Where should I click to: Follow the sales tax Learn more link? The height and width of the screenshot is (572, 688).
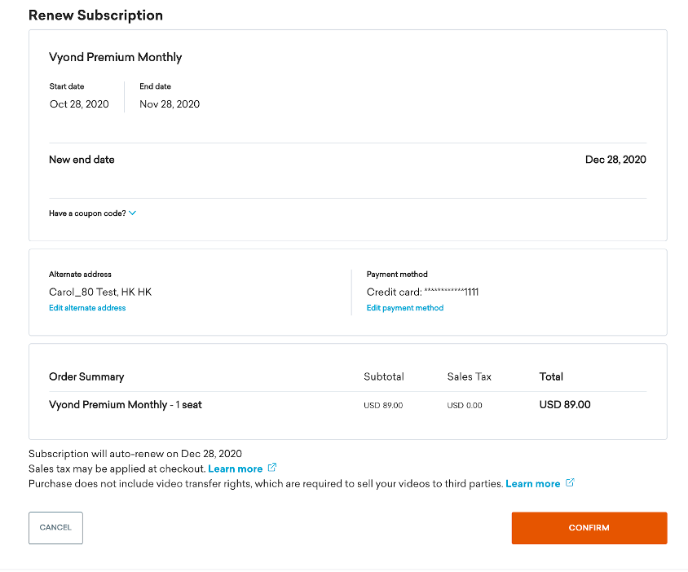pyautogui.click(x=236, y=469)
